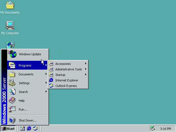The height and width of the screenshot is (132, 176).
Task: Launch Outlook Express from Programs submenu text
Action: click(66, 86)
